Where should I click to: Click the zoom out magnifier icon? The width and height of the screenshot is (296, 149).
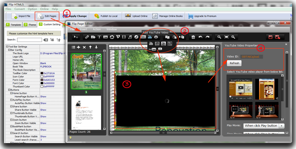(219, 37)
